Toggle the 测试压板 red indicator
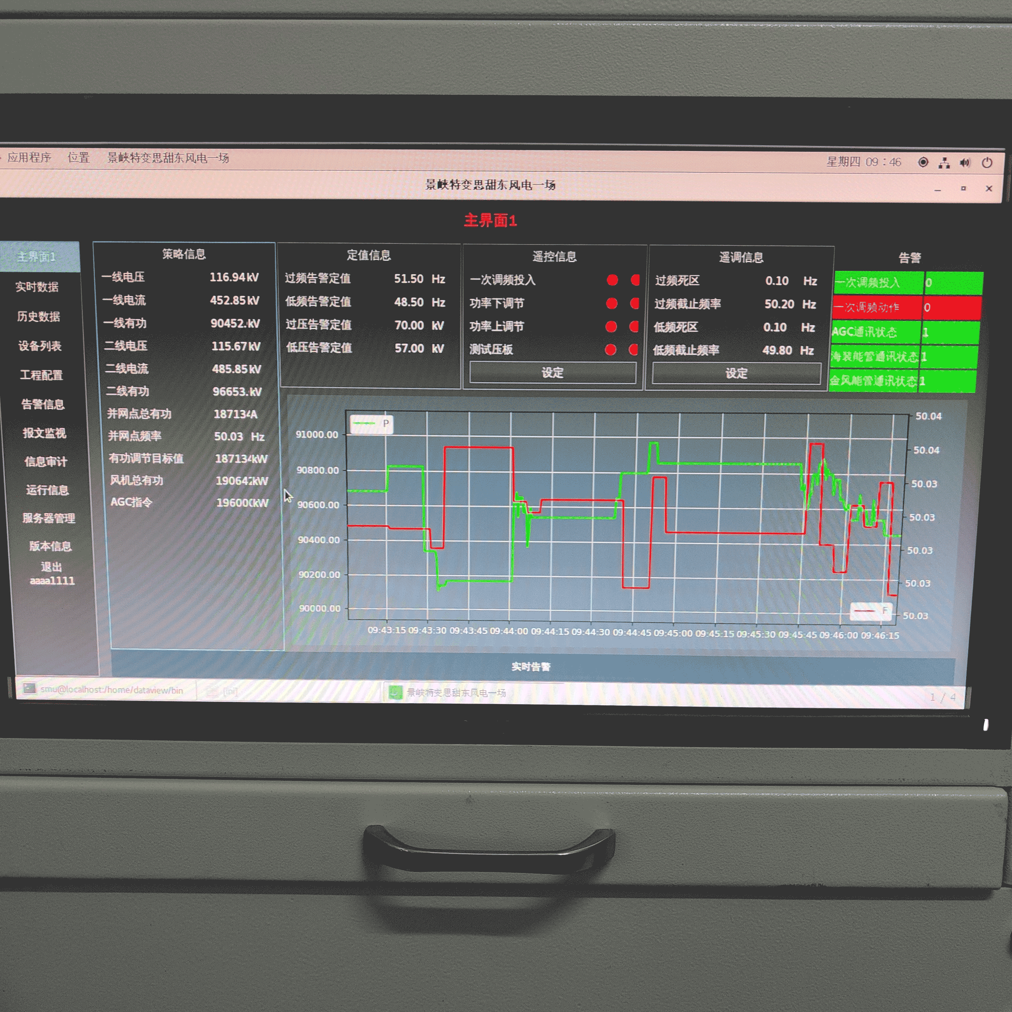 click(610, 349)
